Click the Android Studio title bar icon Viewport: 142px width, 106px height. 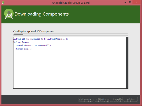(x=3, y=3)
